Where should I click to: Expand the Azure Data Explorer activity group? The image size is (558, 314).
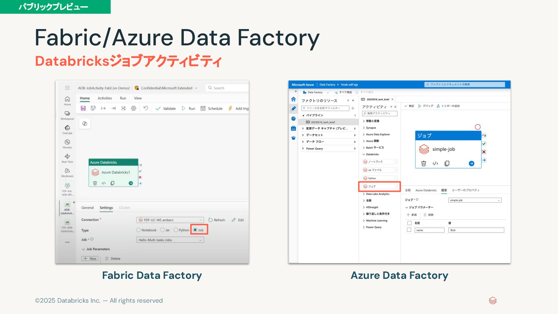pos(364,134)
